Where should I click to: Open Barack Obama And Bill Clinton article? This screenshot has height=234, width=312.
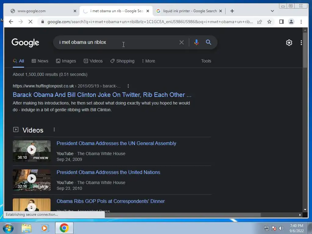tap(102, 95)
